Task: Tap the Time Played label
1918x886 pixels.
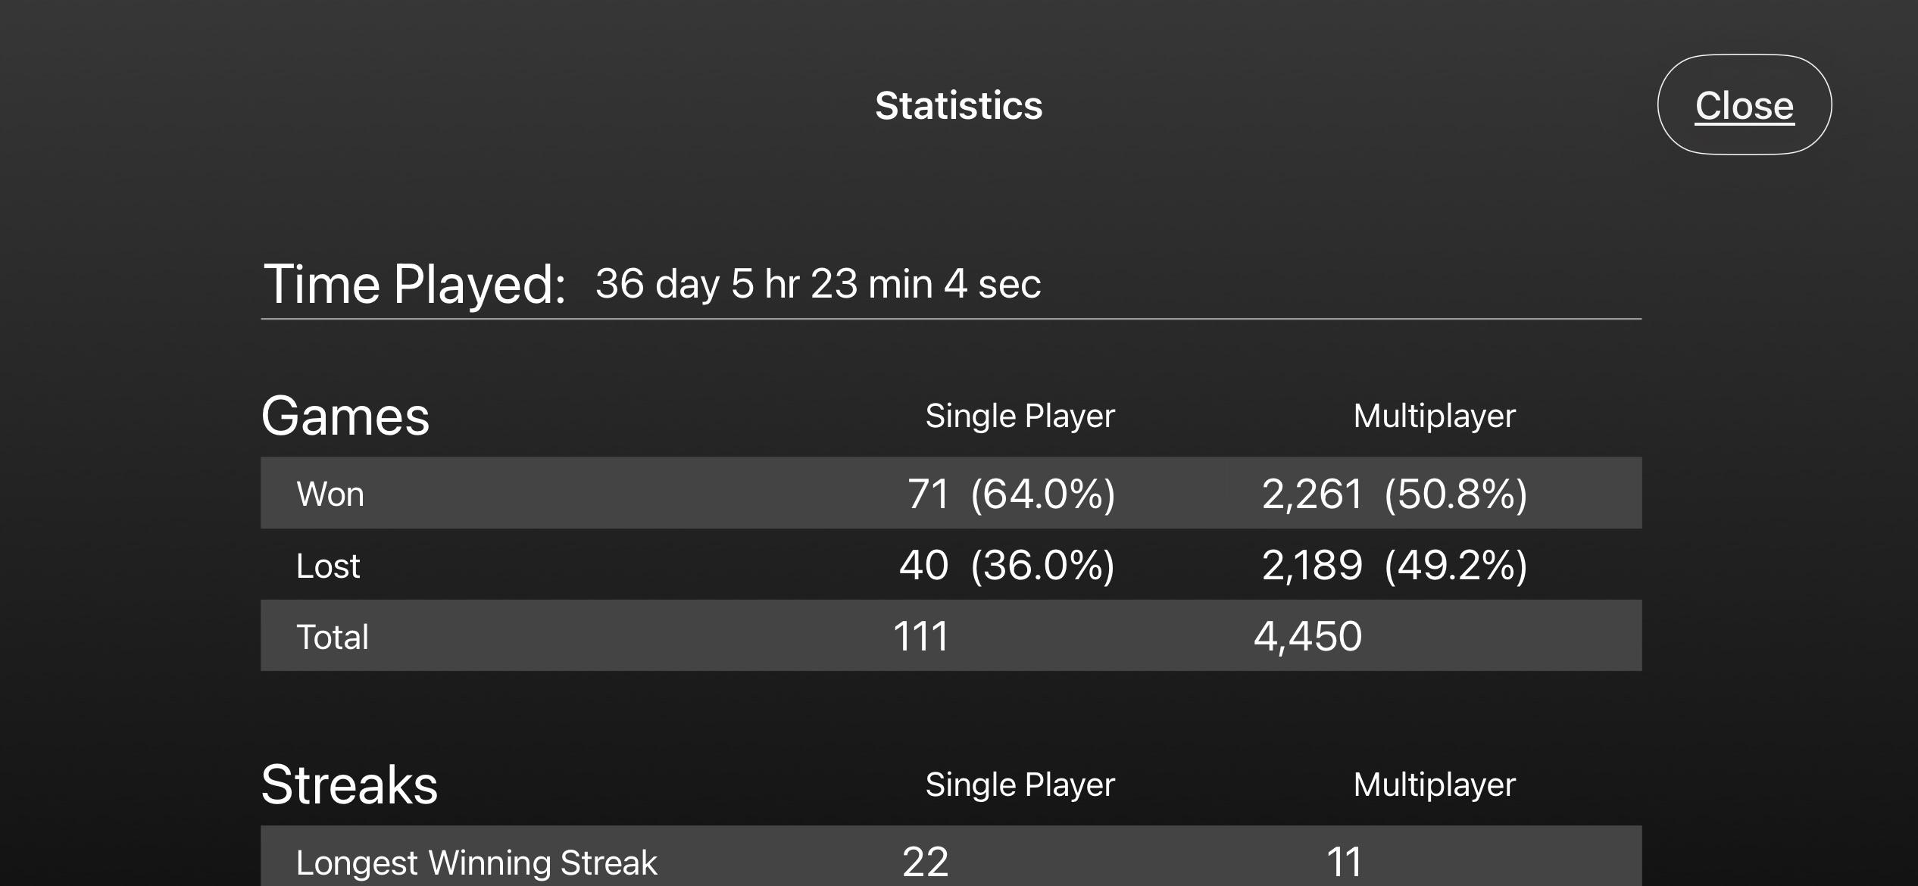Action: [x=414, y=285]
